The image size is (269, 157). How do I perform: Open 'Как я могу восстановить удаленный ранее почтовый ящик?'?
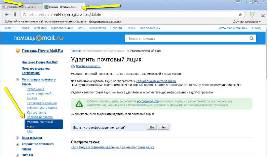pos(113,147)
